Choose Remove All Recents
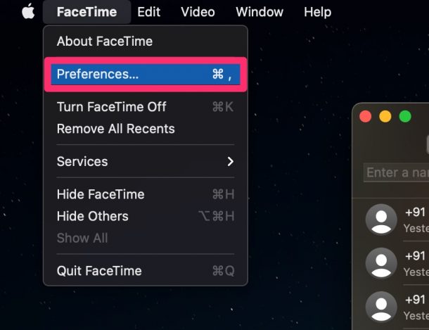 click(115, 129)
